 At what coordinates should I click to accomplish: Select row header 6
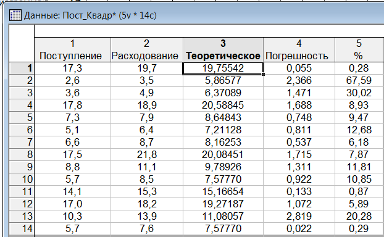(x=22, y=130)
